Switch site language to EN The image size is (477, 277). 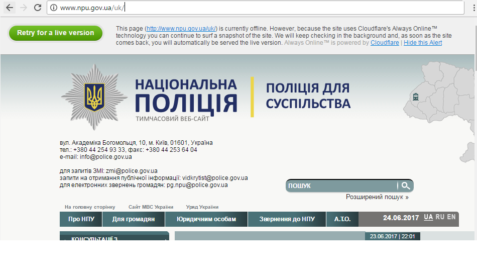pos(451,217)
